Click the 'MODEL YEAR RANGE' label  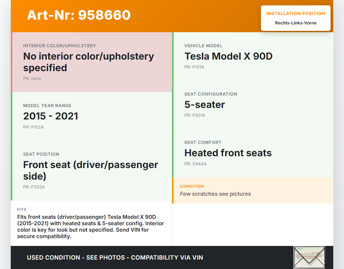[47, 106]
